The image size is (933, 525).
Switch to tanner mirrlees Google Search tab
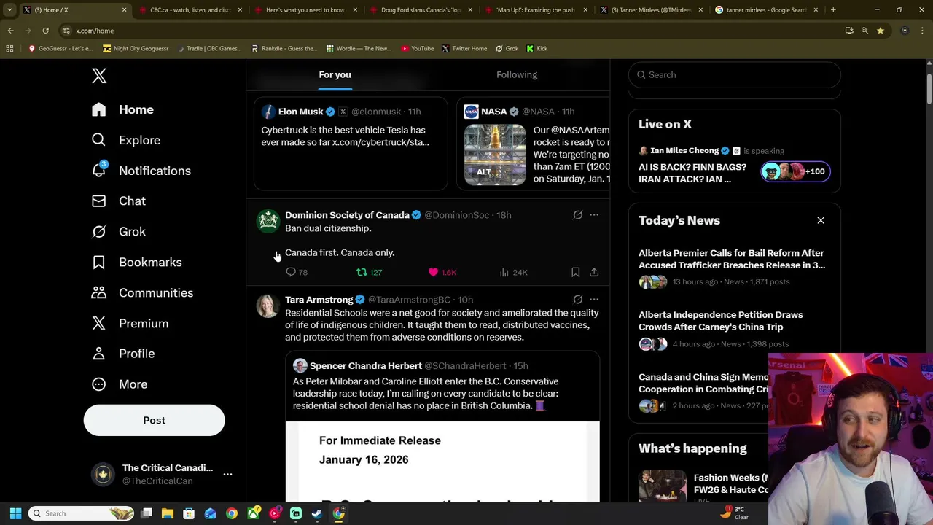tap(766, 10)
